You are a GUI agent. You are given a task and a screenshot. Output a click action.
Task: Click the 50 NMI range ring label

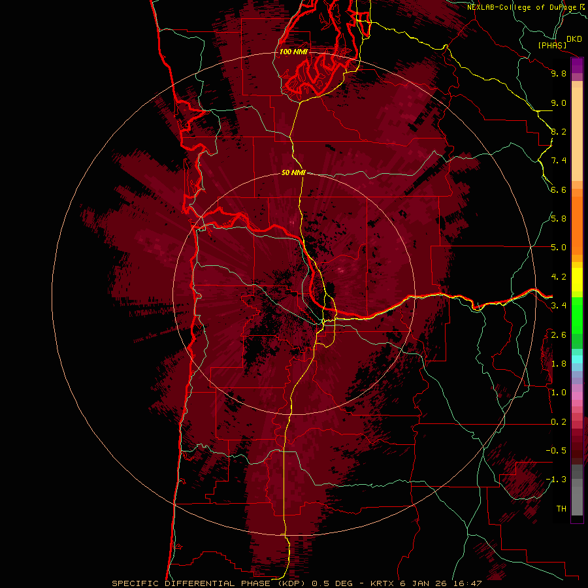click(x=293, y=172)
